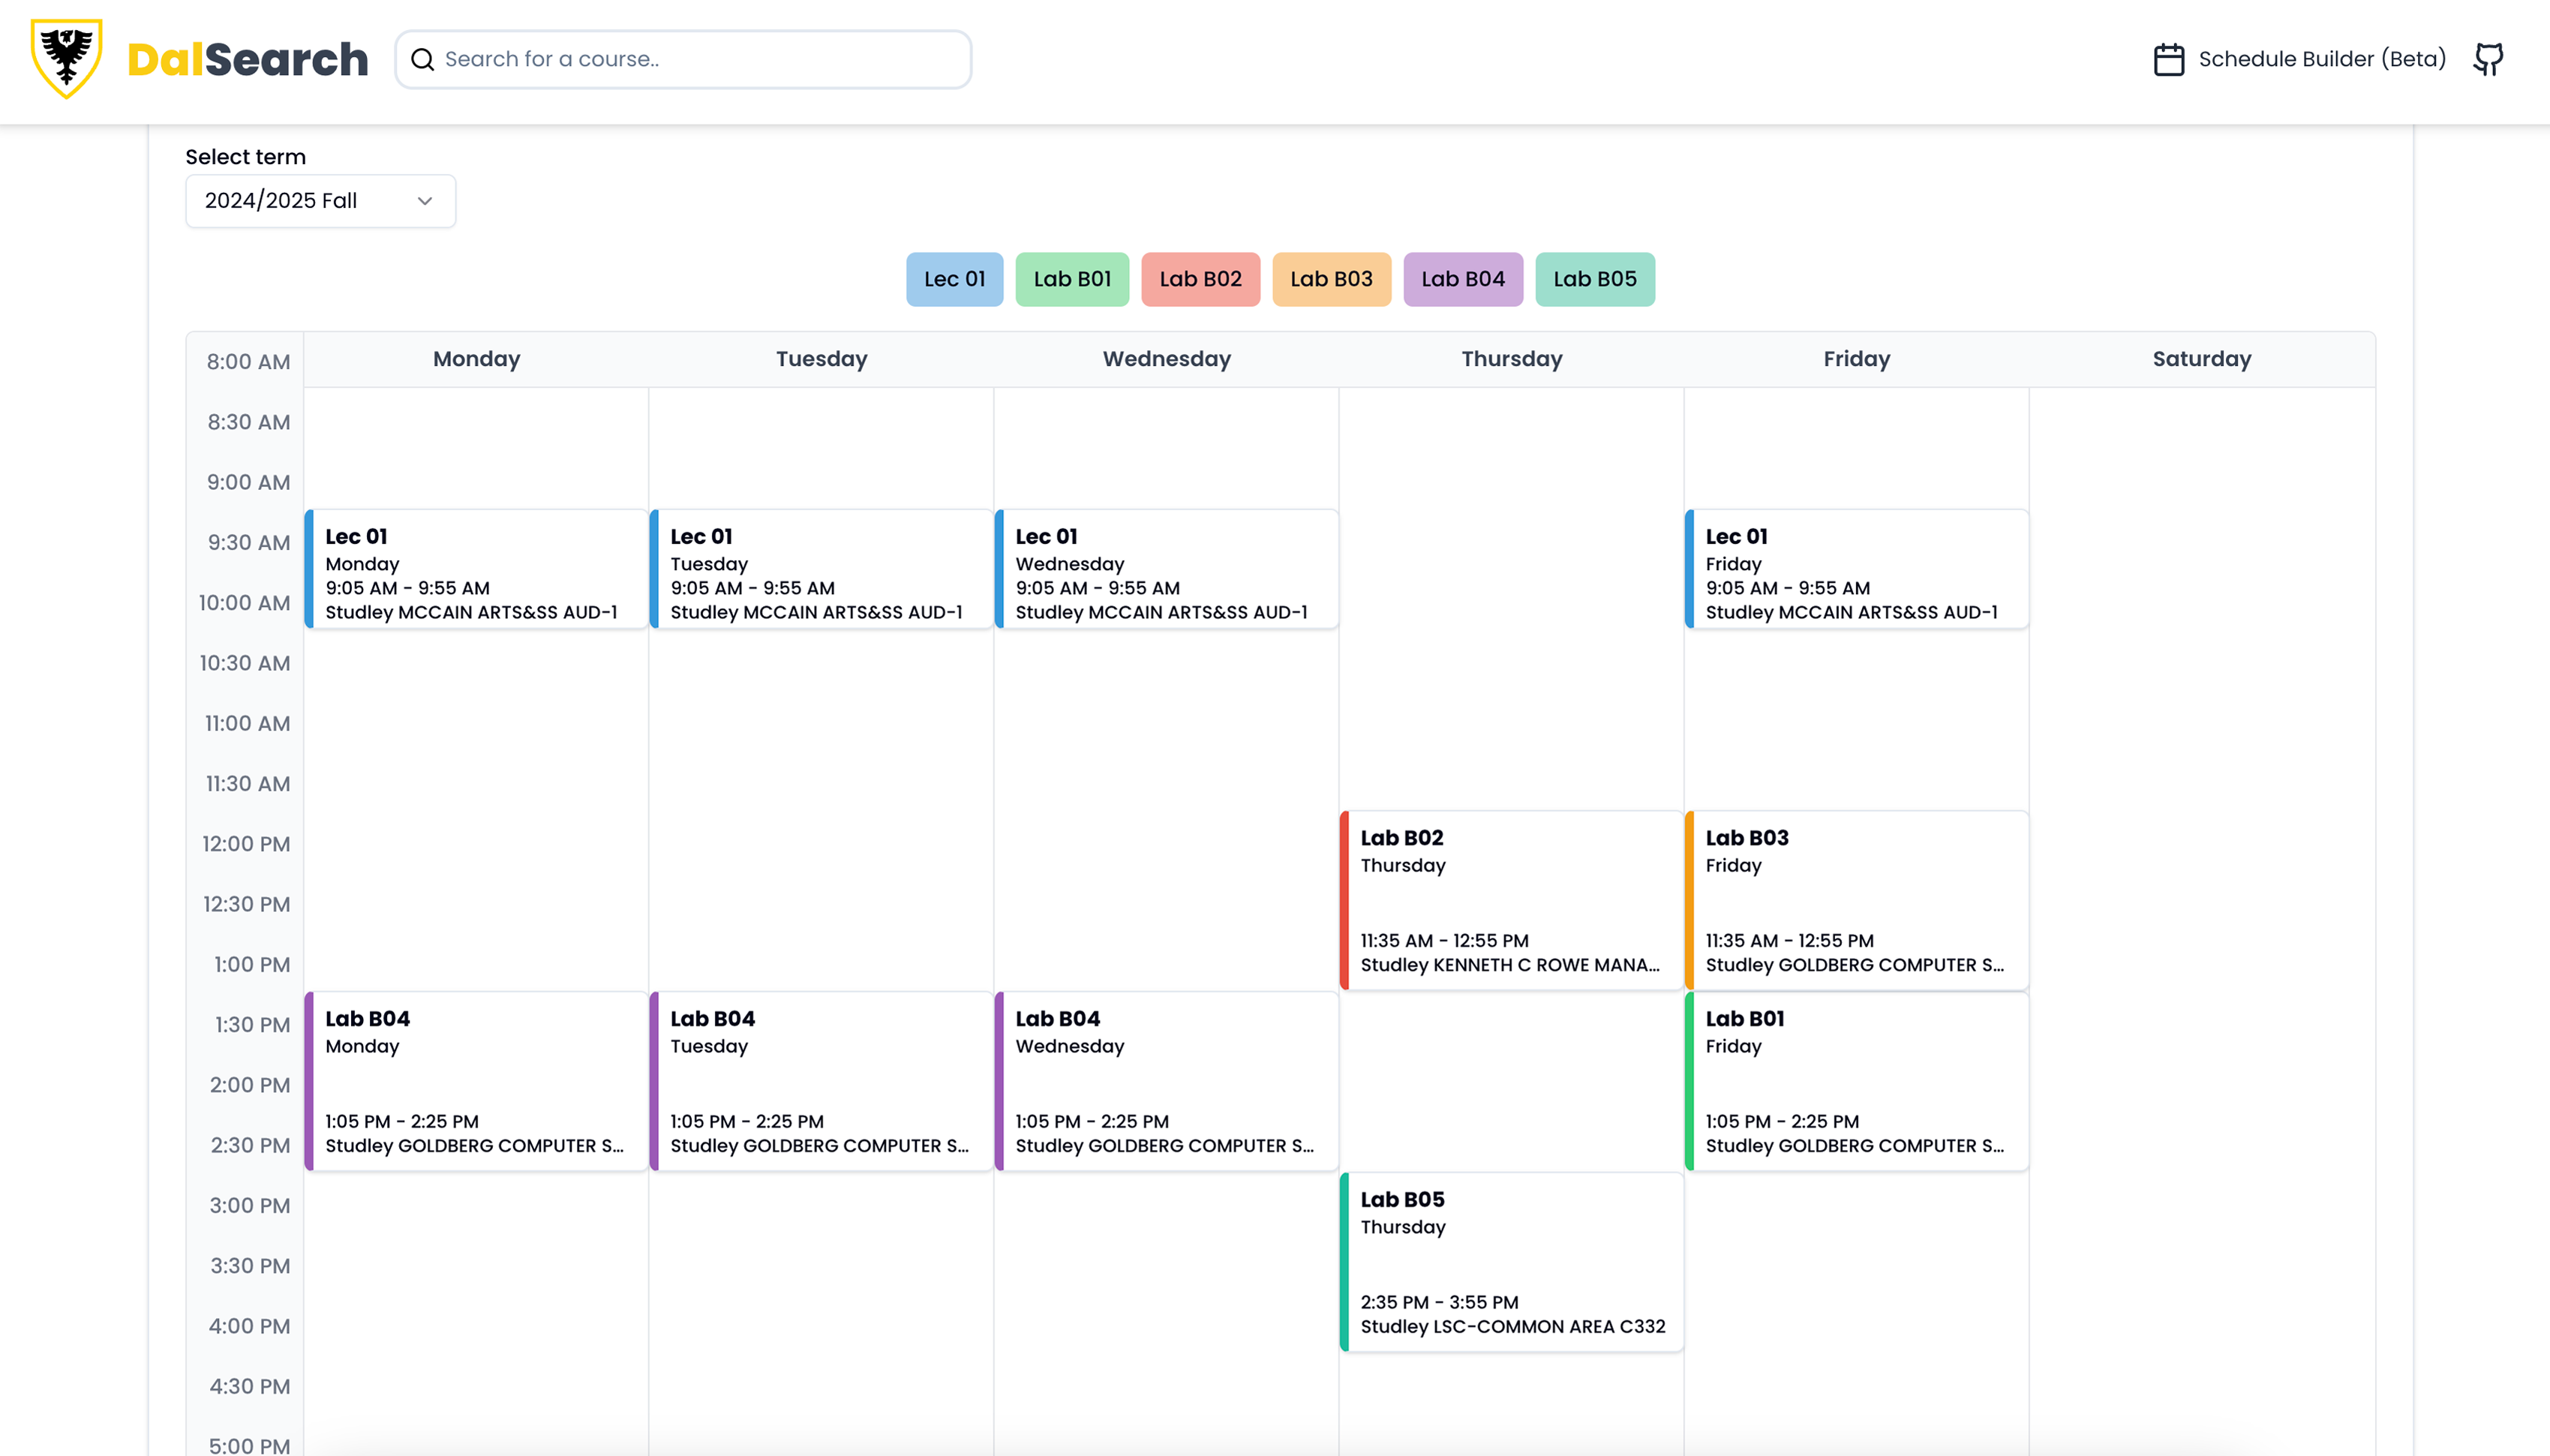The image size is (2550, 1456).
Task: Select the Friday Lec 01 event
Action: 1856,569
